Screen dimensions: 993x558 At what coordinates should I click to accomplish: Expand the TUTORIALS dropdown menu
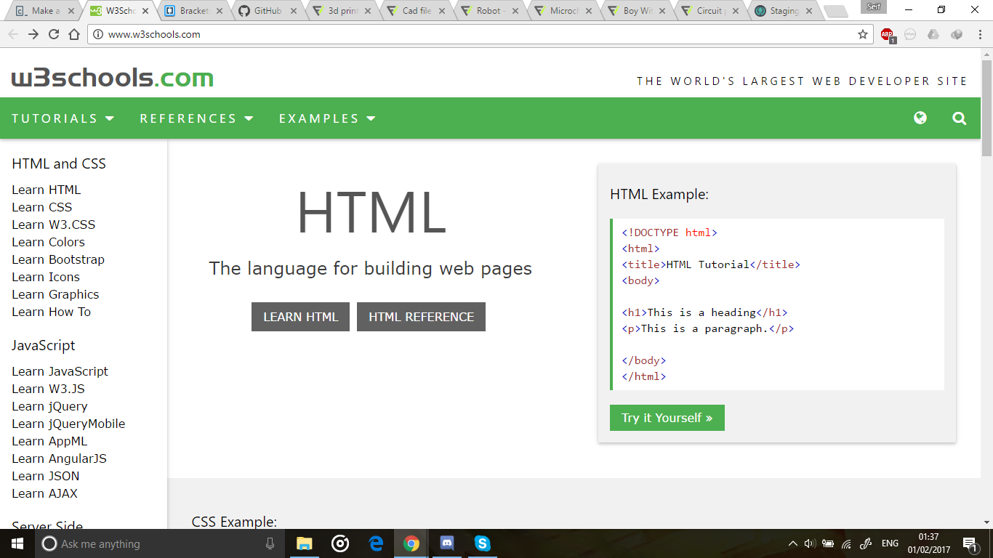(63, 118)
